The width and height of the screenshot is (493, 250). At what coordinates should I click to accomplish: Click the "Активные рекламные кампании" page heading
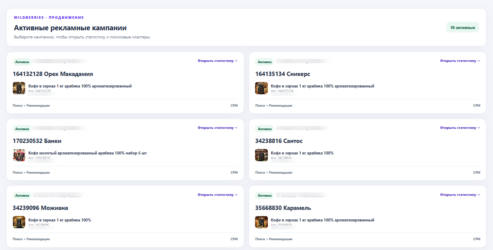tap(70, 28)
